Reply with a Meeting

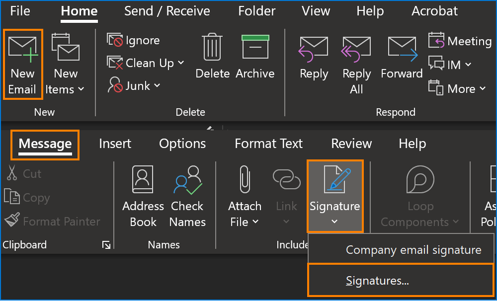460,41
